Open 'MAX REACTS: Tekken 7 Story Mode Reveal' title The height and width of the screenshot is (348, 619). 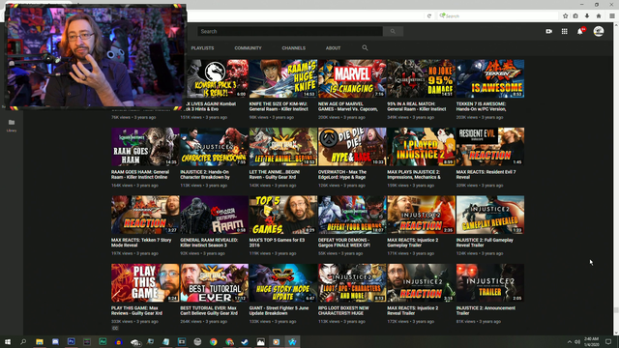(141, 243)
